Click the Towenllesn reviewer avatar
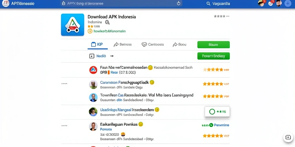 coord(93,98)
